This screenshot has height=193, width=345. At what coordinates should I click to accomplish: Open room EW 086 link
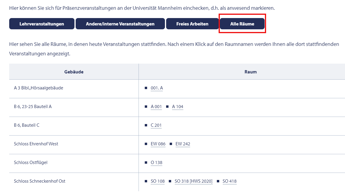158,144
